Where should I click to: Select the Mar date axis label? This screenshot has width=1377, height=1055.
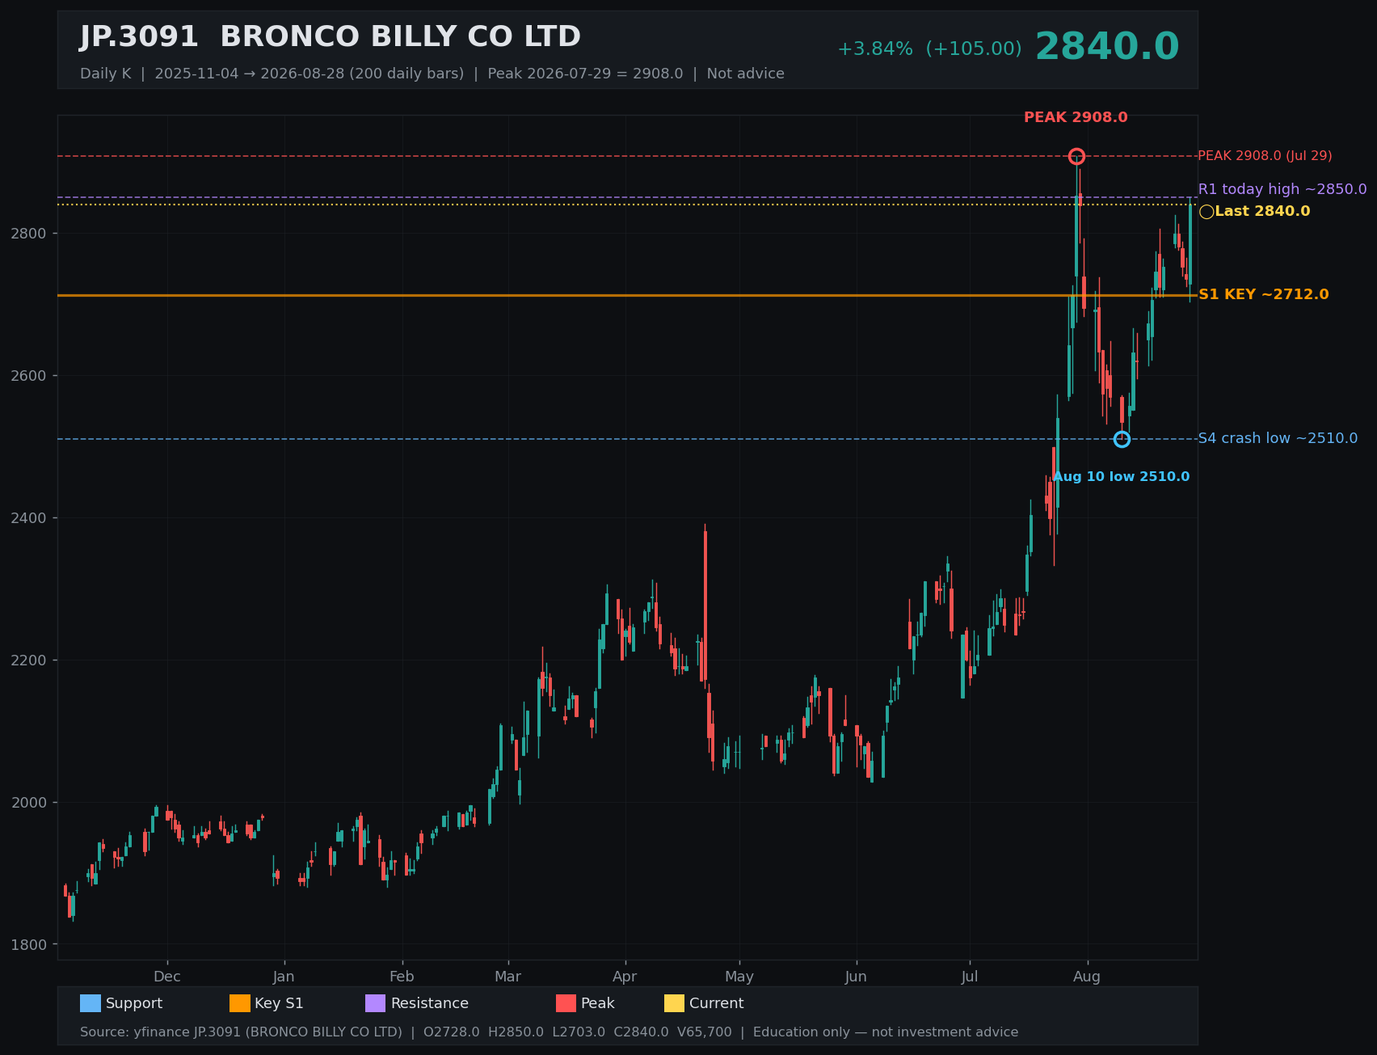pyautogui.click(x=508, y=977)
